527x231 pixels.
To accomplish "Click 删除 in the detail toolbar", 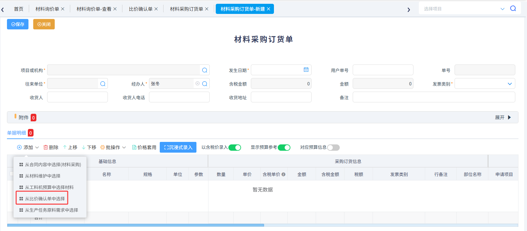I will 51,147.
